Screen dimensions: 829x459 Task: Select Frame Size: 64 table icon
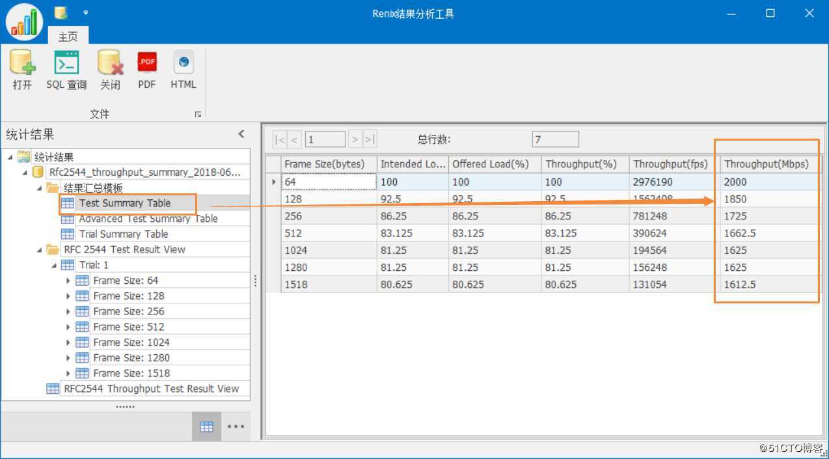(x=82, y=281)
